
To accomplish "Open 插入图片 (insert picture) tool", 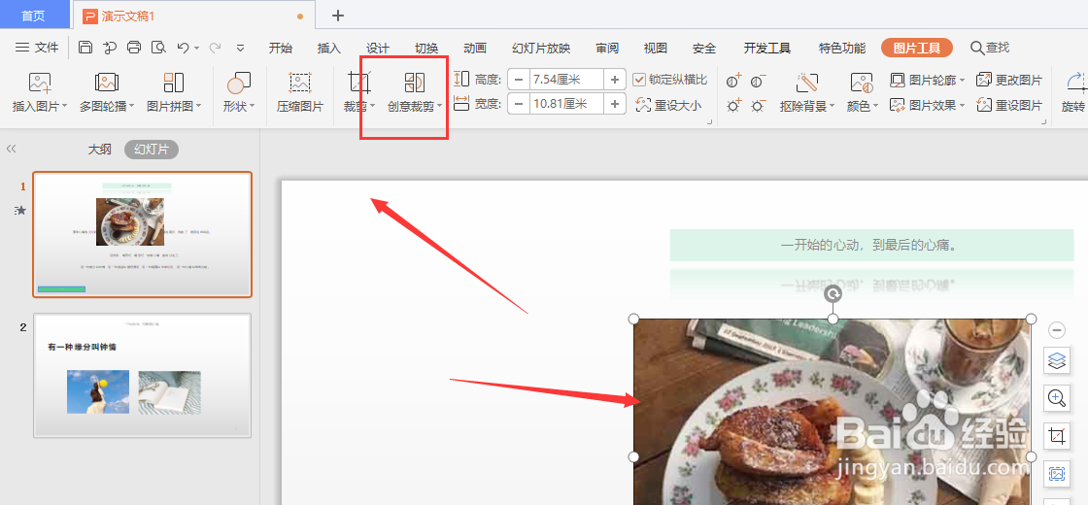I will coord(40,92).
